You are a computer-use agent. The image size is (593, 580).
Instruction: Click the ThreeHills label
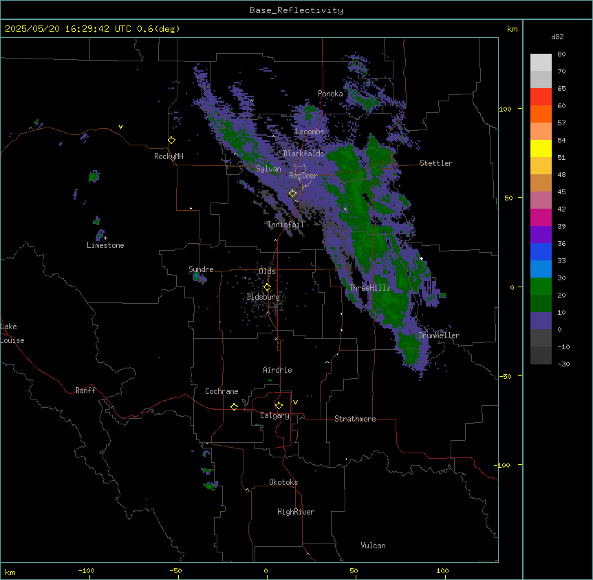pos(369,288)
